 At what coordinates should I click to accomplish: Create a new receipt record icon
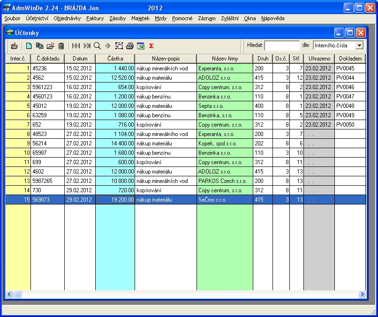click(x=29, y=46)
